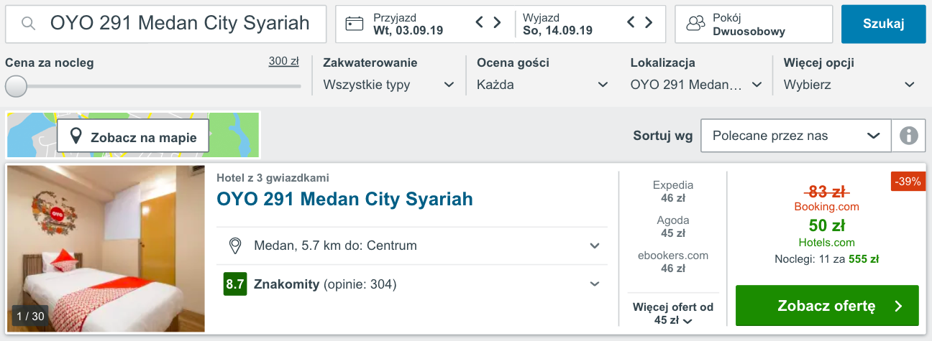Screen dimensions: 932x341
Task: Open the hotel room photo thumbnail
Action: pyautogui.click(x=106, y=248)
